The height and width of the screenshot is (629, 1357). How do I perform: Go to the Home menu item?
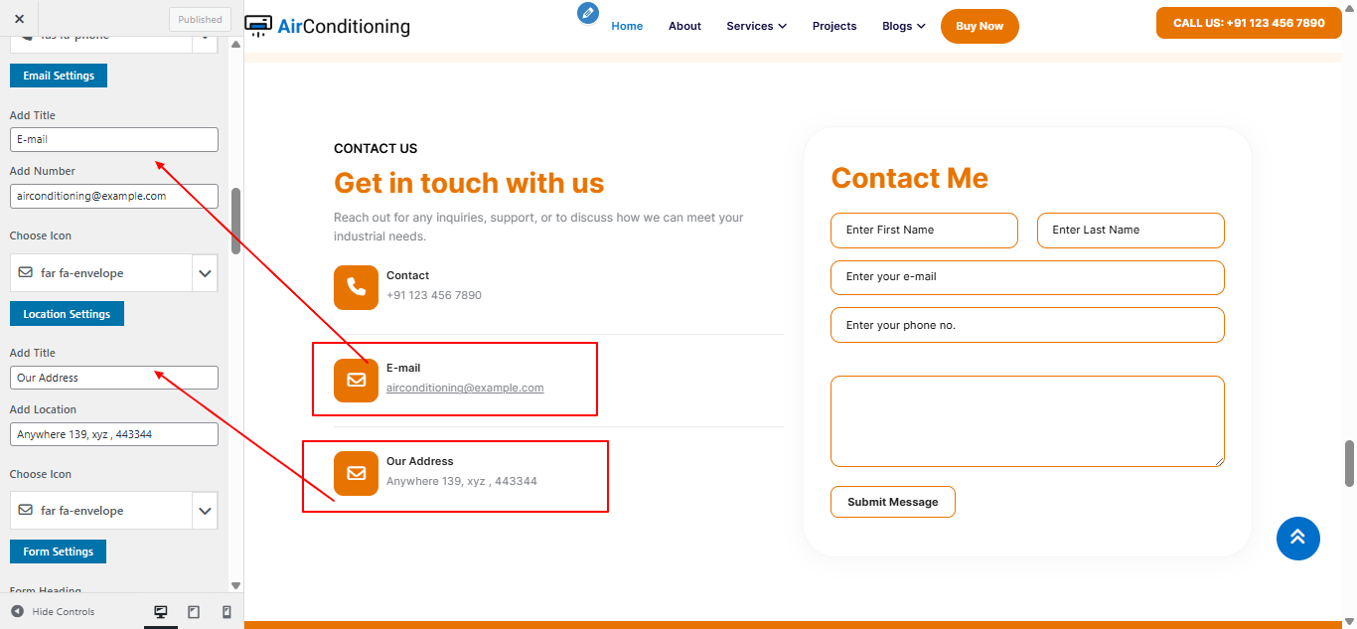tap(627, 26)
